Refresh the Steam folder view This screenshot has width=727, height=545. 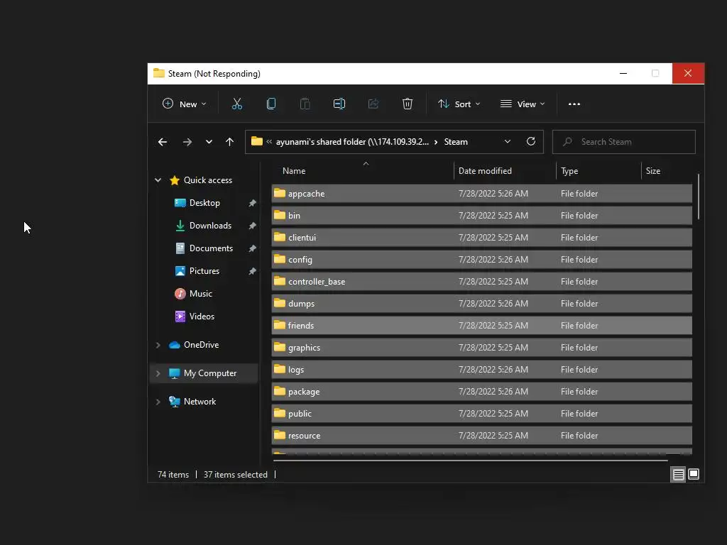(x=531, y=141)
